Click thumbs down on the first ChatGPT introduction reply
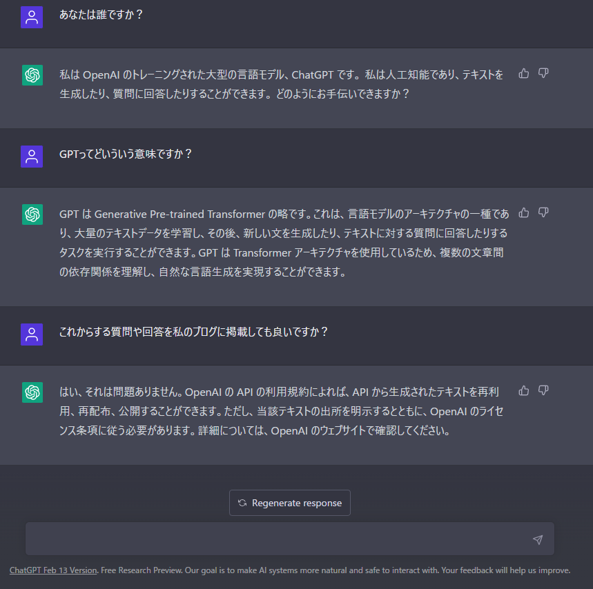593x589 pixels. 543,73
